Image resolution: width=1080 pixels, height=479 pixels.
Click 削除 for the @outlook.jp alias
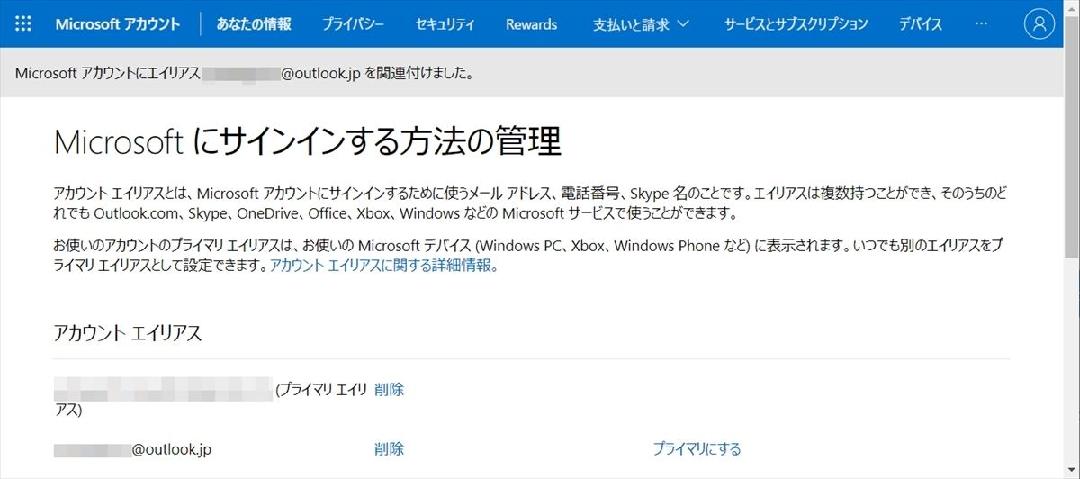tap(389, 448)
